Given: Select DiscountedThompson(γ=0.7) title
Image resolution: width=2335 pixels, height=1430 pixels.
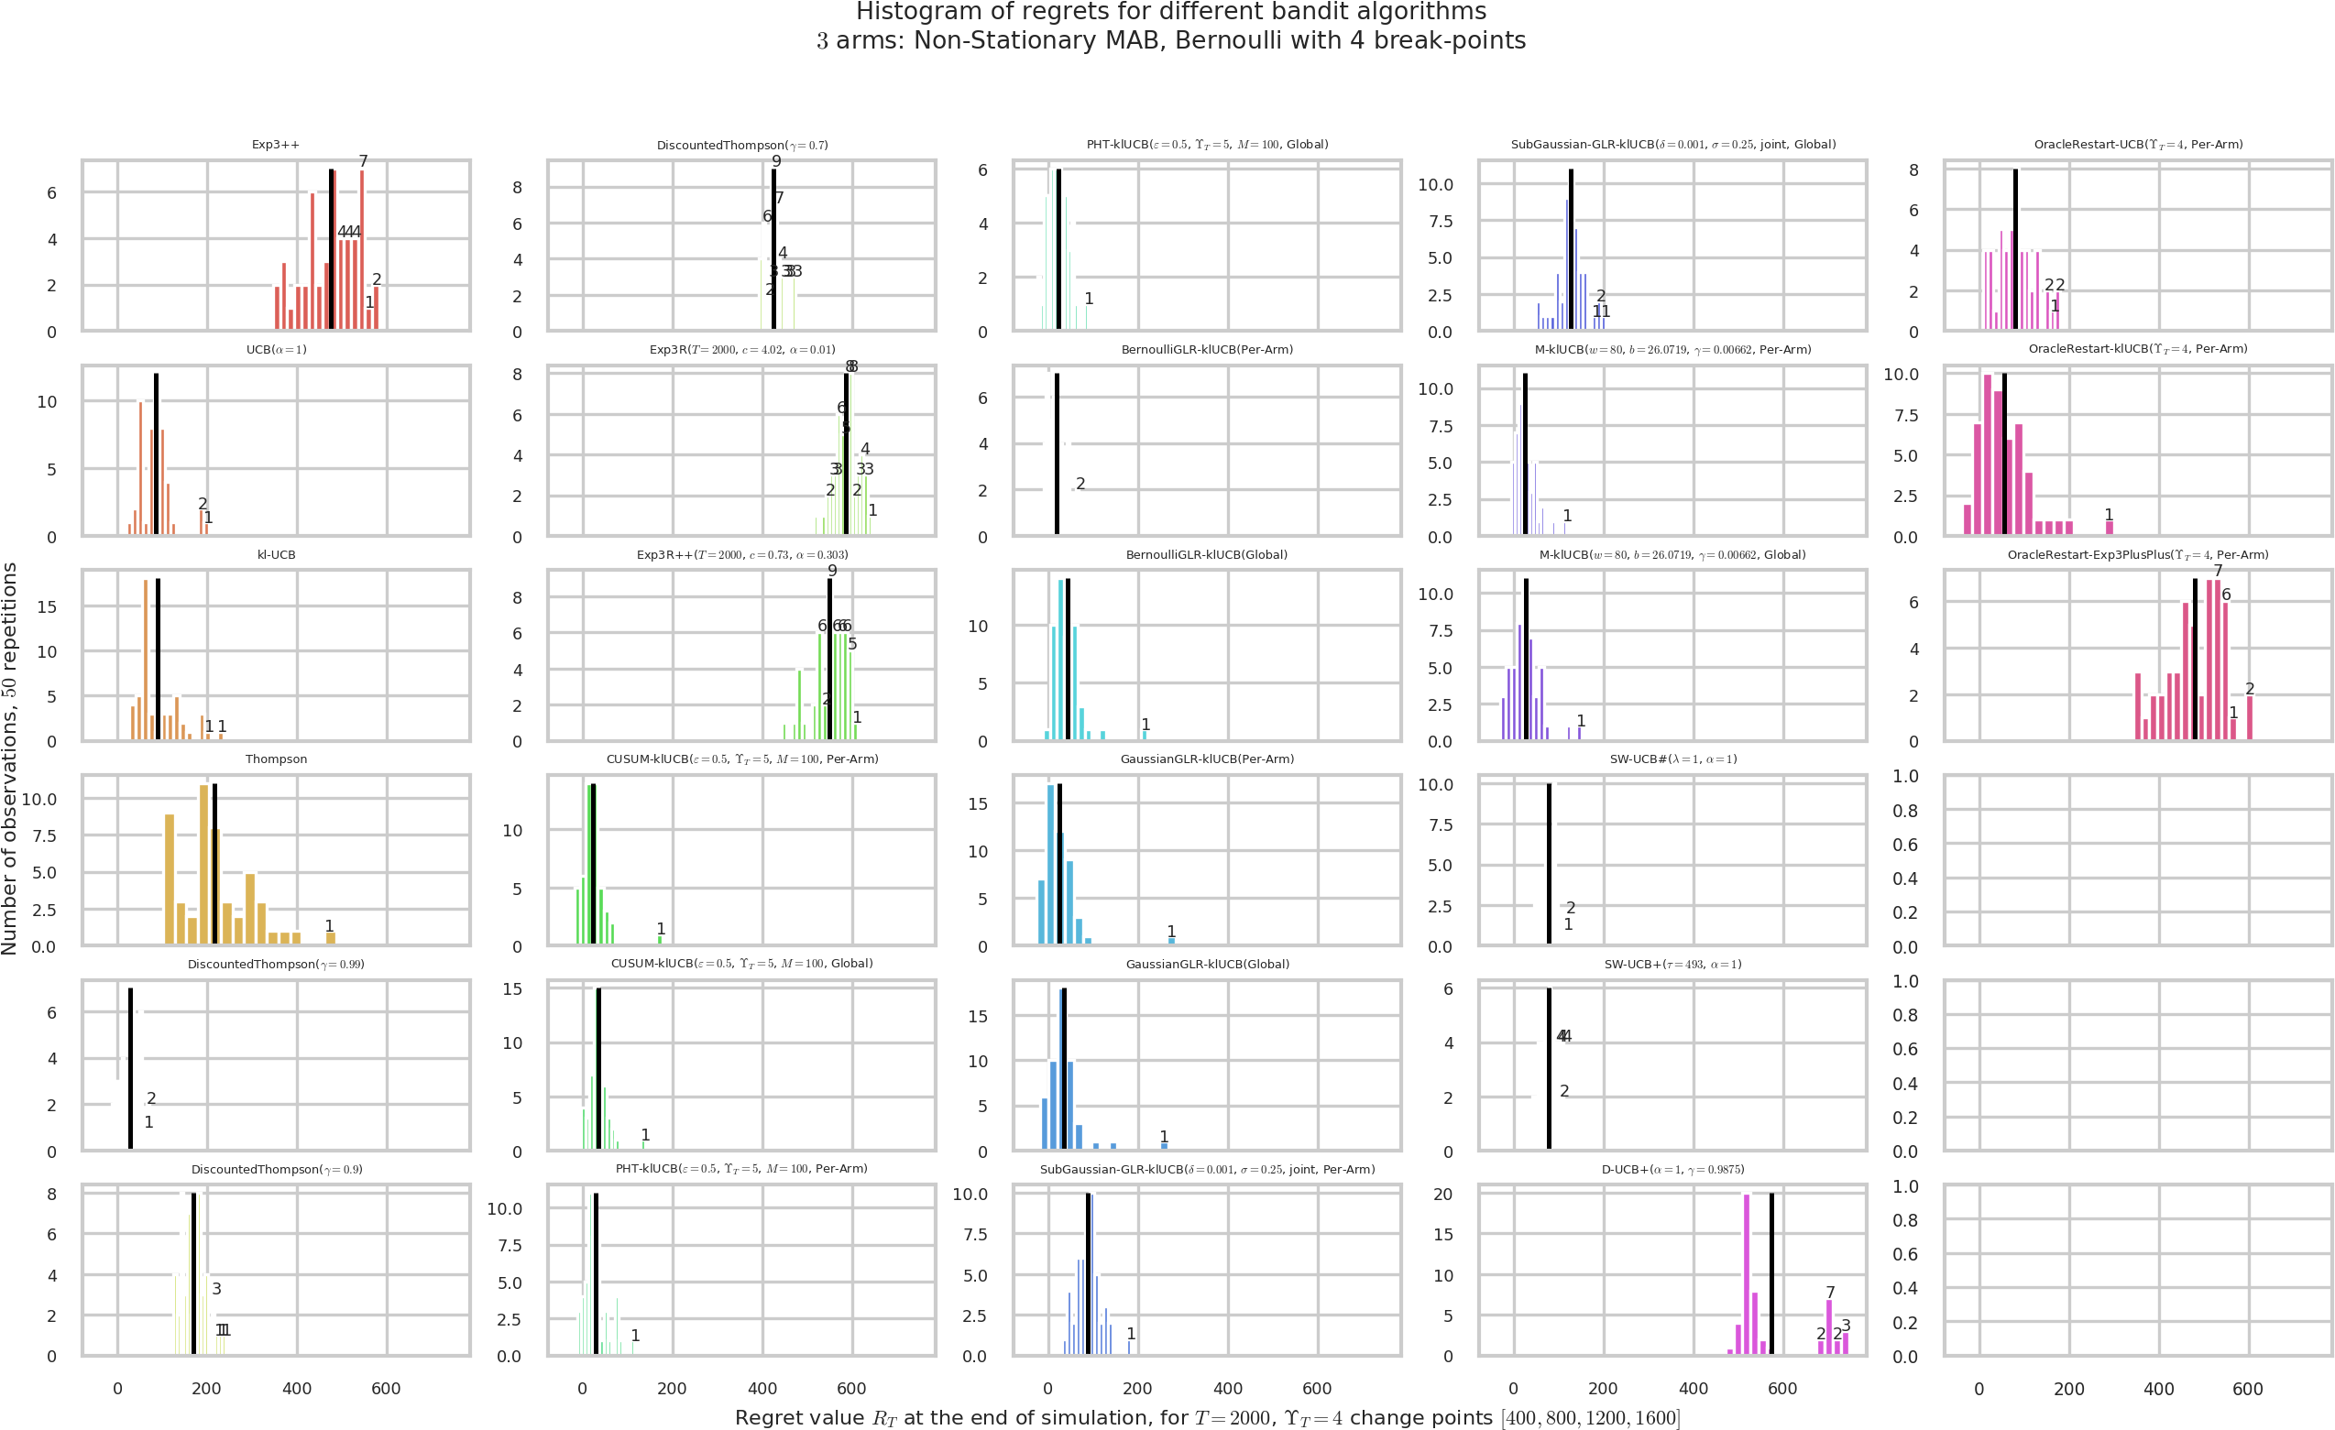Looking at the screenshot, I should 742,145.
